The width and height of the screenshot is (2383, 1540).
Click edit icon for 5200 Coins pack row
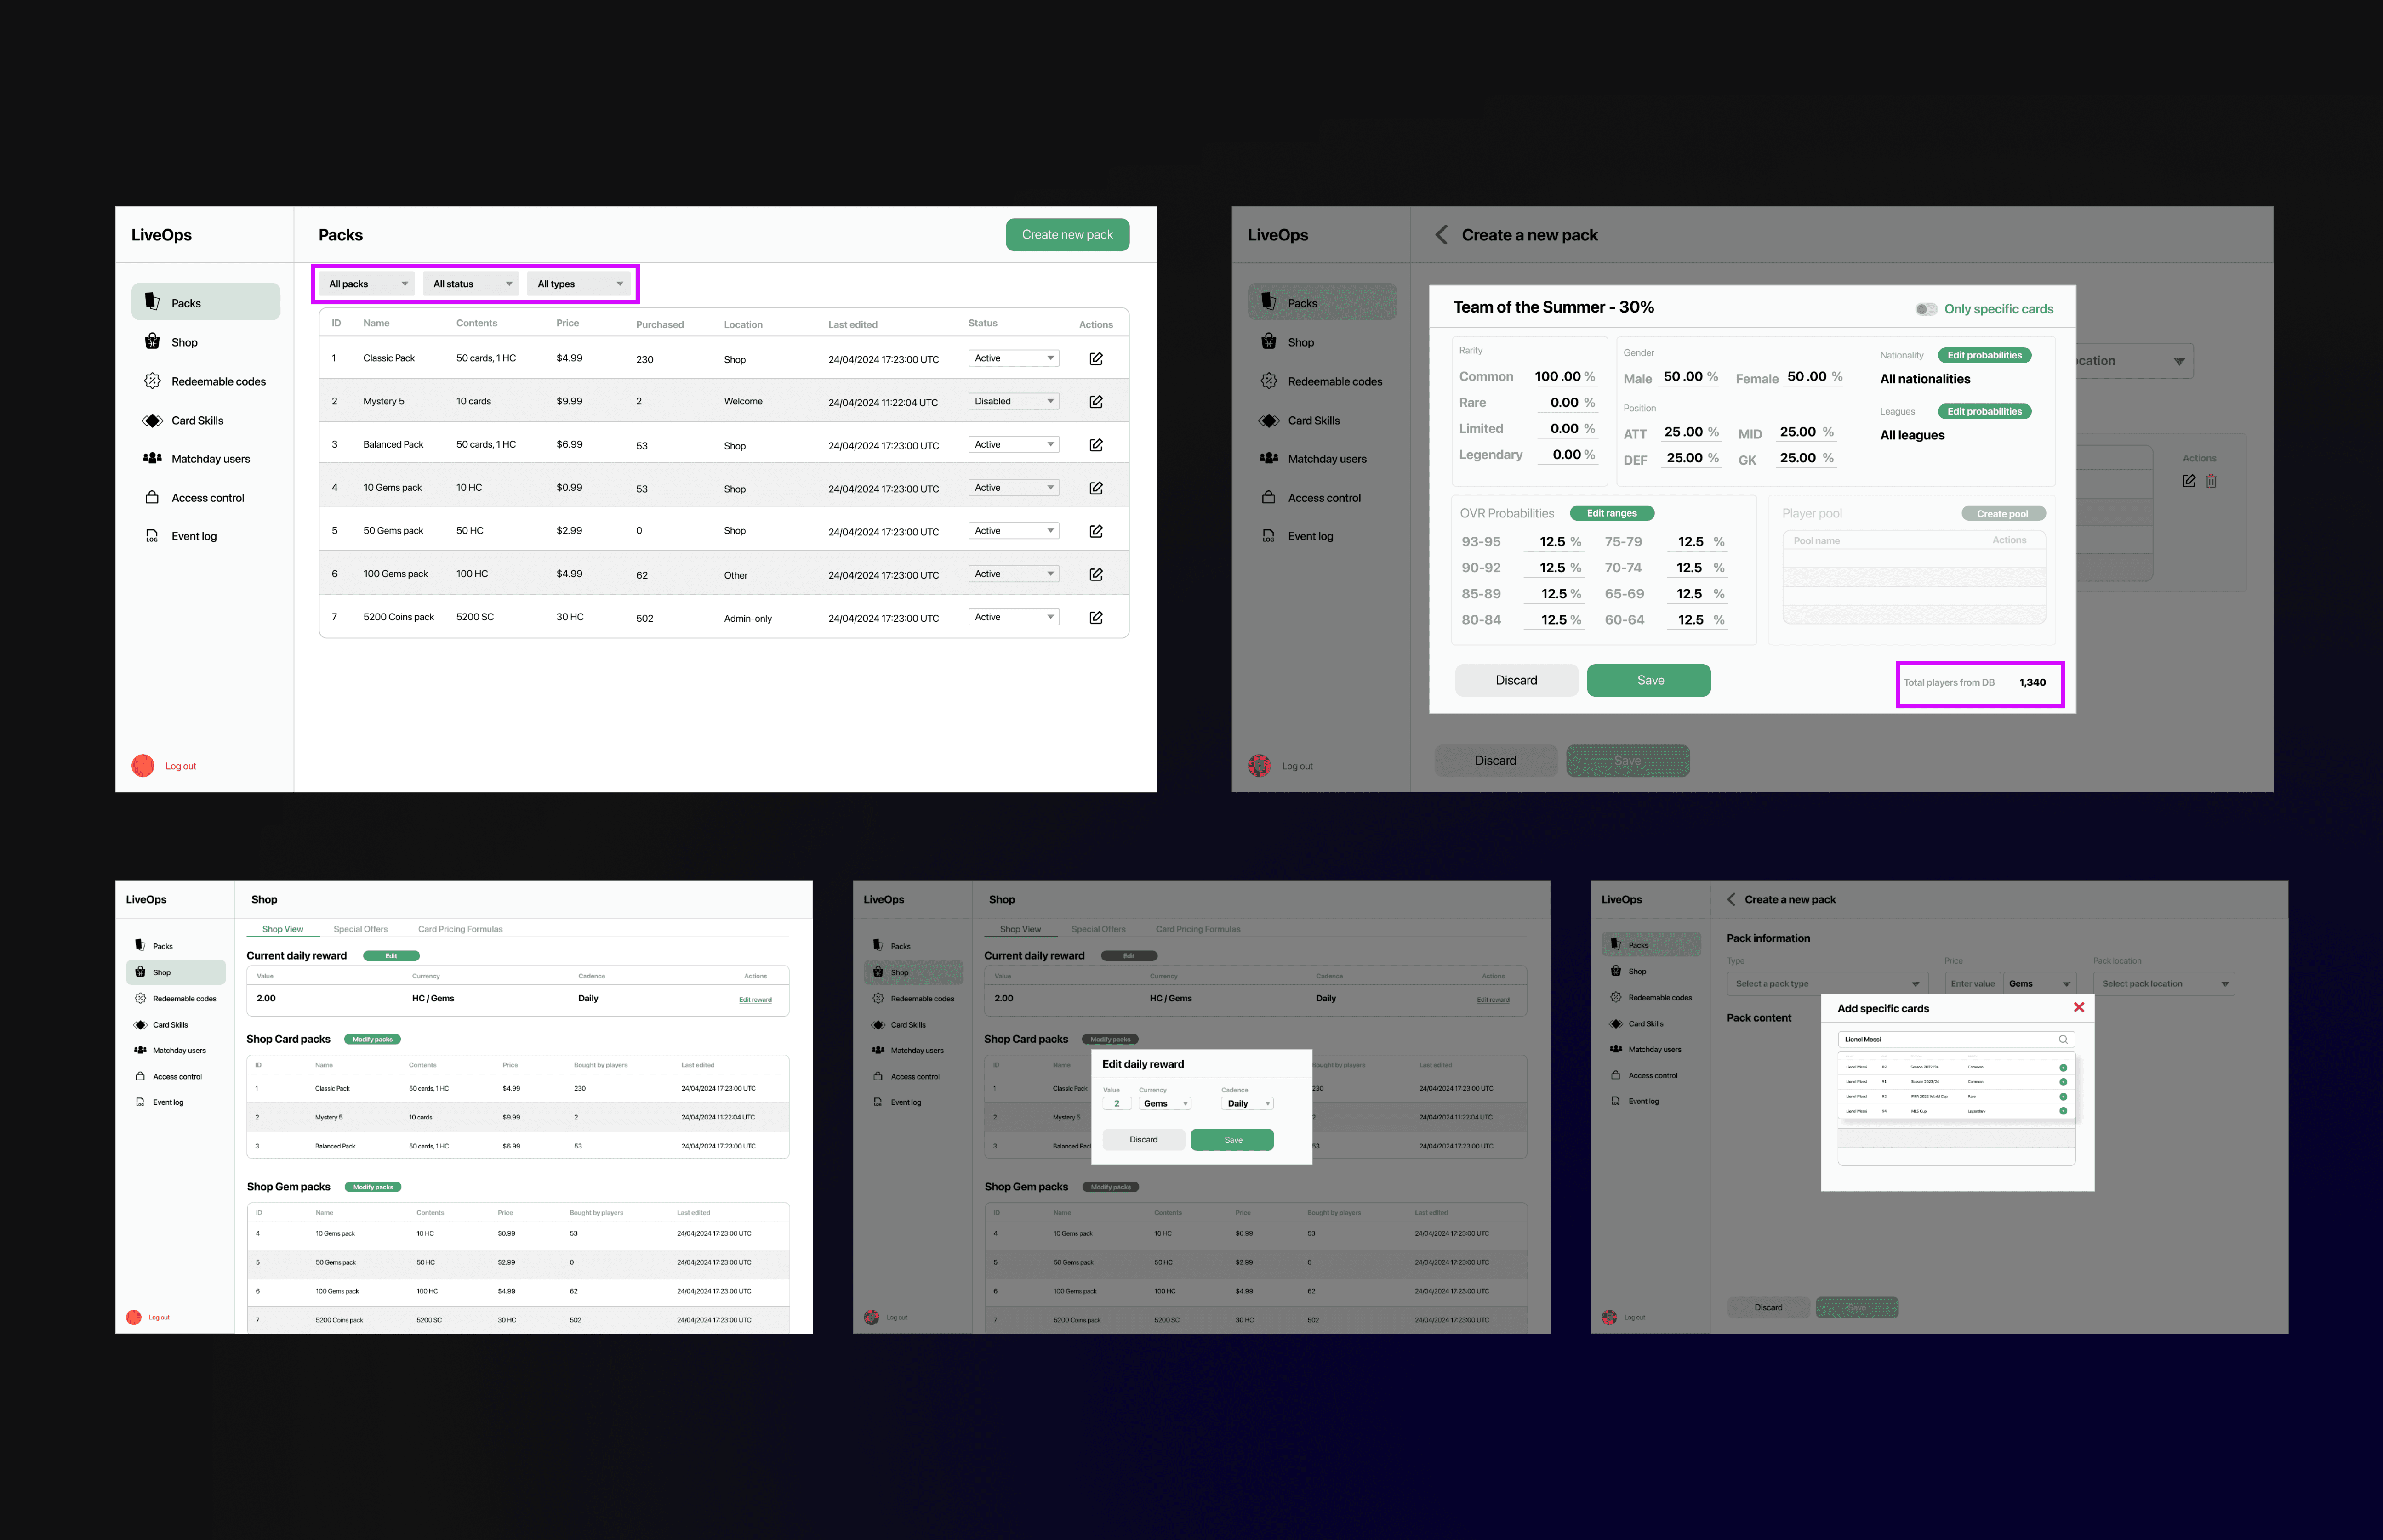(x=1096, y=618)
